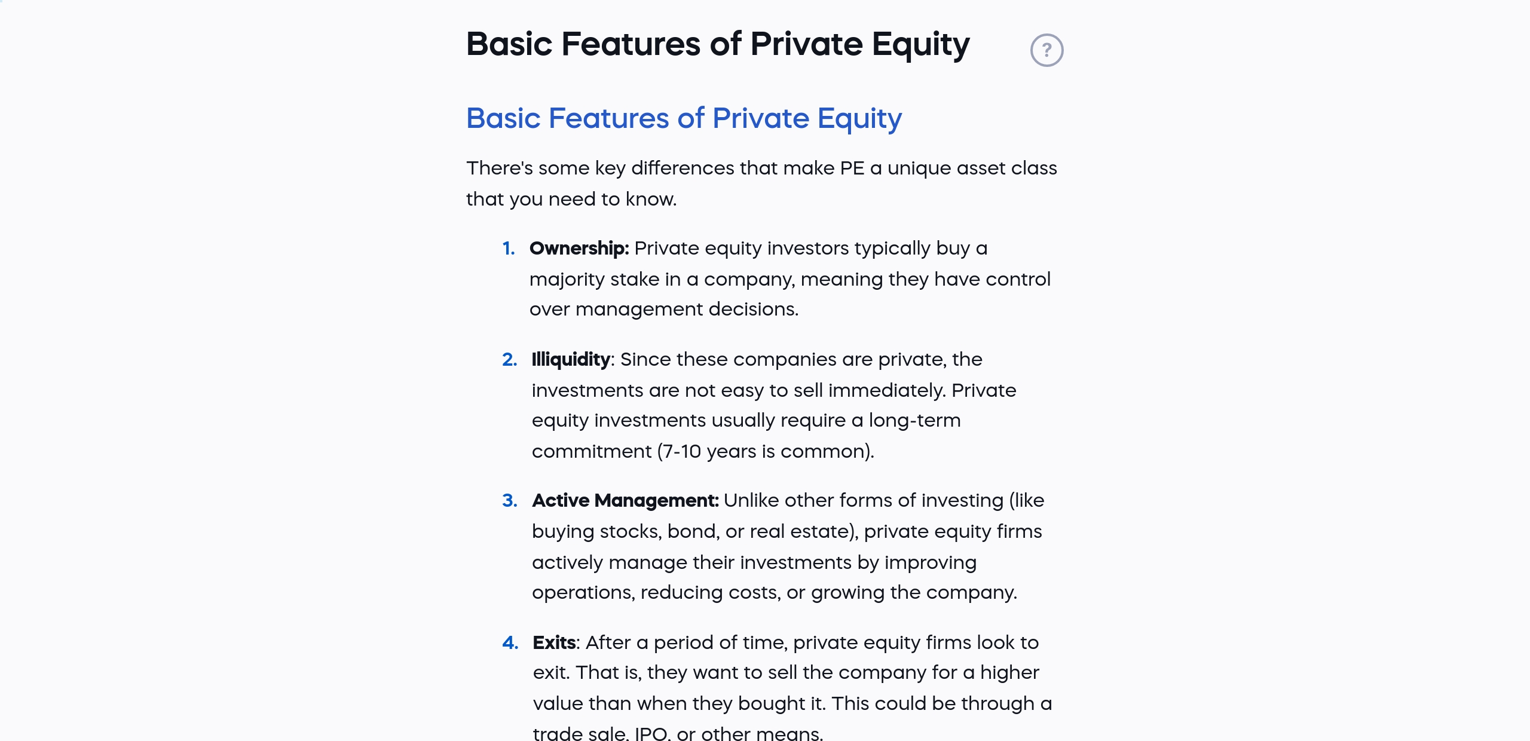Select list item number '3.'

click(x=509, y=501)
